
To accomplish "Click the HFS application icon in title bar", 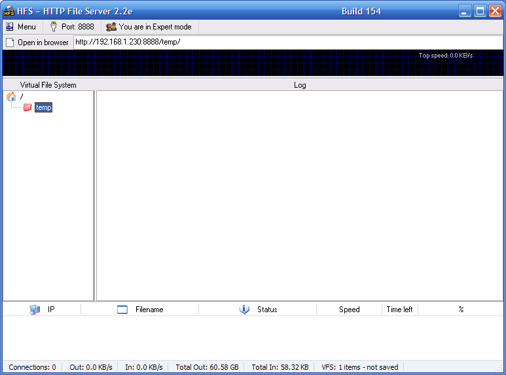I will [x=9, y=11].
